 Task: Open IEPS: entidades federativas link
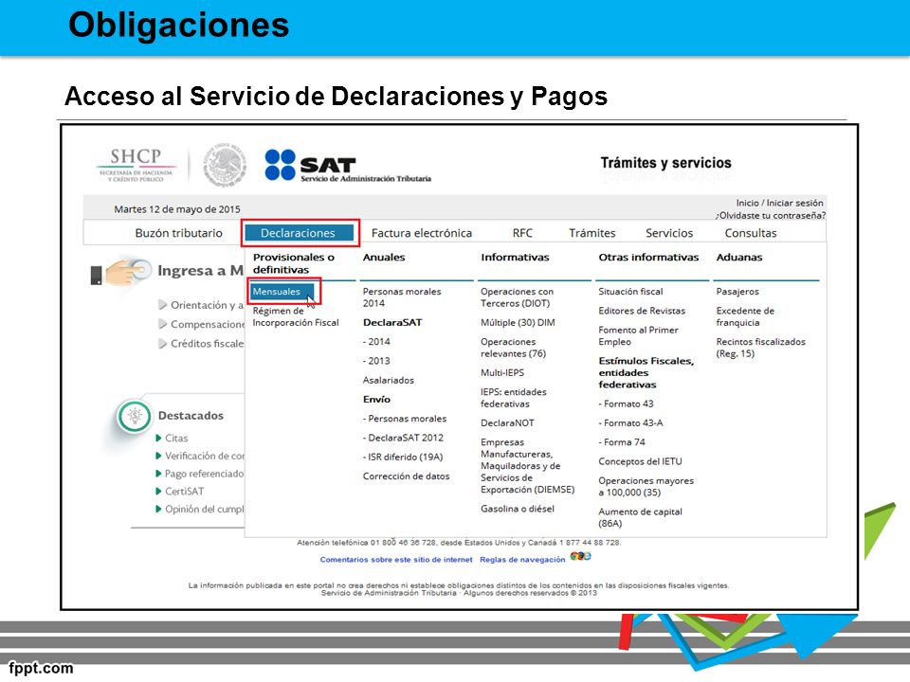click(513, 398)
